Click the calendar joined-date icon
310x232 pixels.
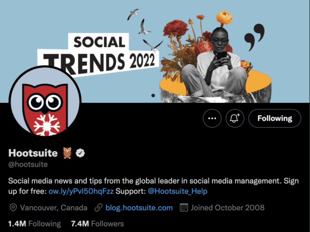[x=184, y=208]
